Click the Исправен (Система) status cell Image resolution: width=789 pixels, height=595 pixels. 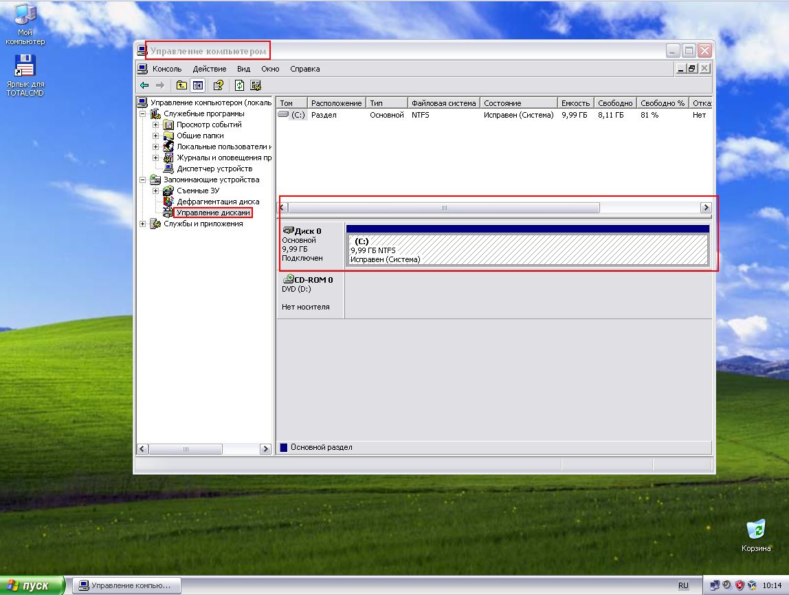[x=518, y=115]
